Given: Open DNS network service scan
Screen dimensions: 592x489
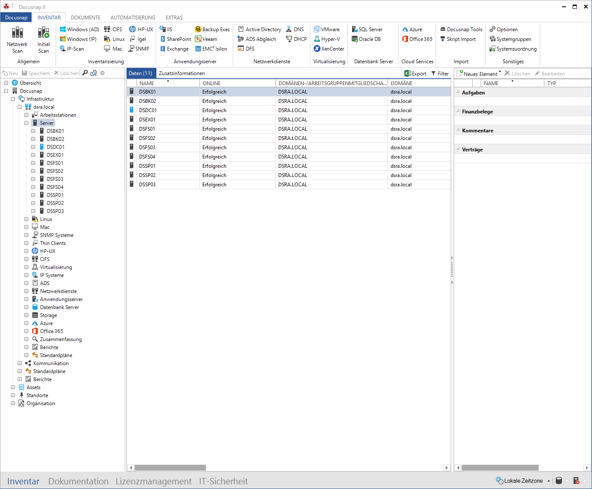Looking at the screenshot, I should [x=295, y=30].
